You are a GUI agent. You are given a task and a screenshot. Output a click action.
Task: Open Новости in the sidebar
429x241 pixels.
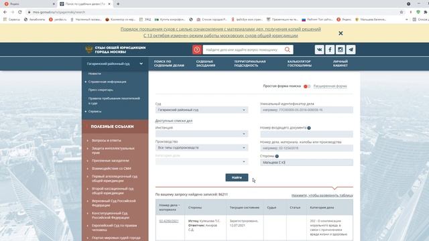[95, 74]
